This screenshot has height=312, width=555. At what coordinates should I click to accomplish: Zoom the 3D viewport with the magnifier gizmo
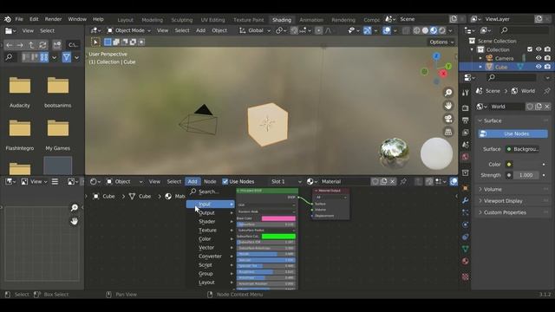[448, 93]
